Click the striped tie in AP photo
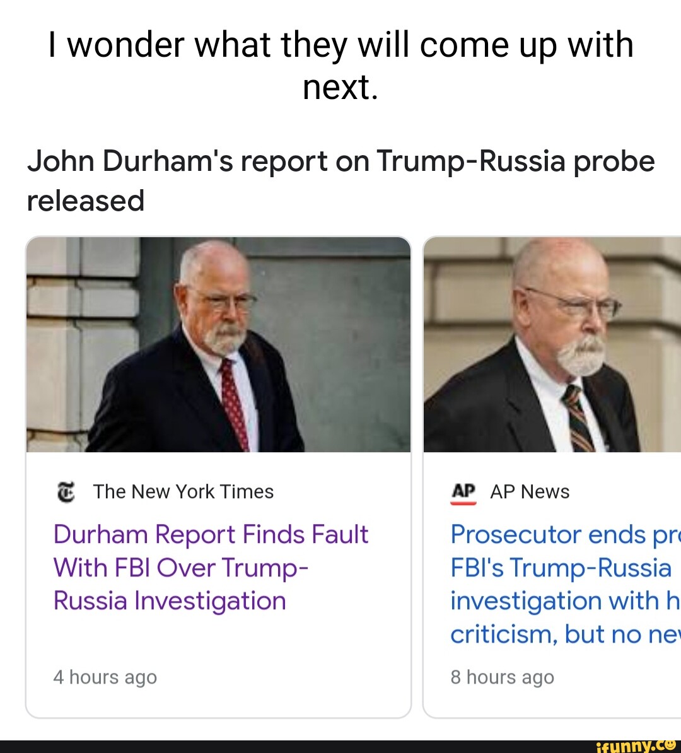This screenshot has height=753, width=681. click(x=579, y=419)
